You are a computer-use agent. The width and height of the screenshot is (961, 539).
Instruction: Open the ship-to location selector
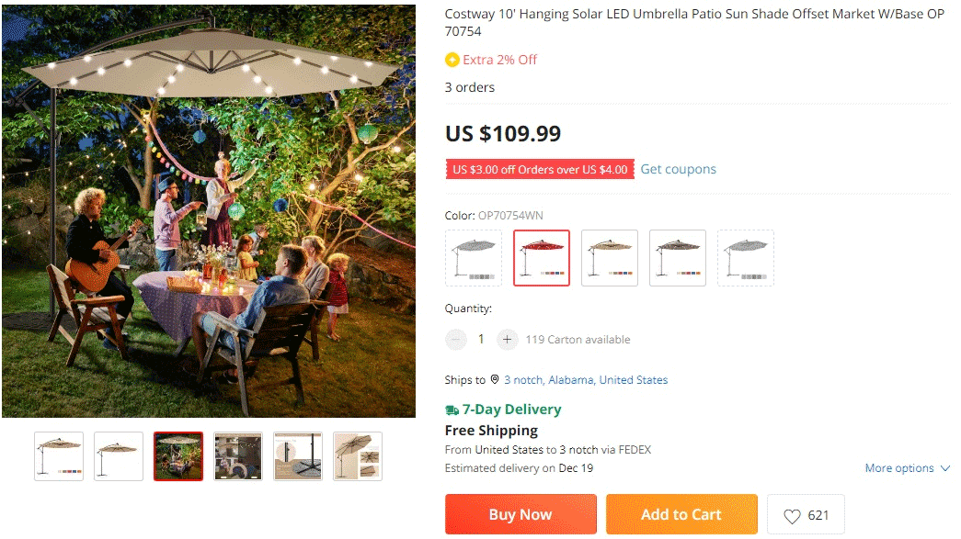pos(585,379)
